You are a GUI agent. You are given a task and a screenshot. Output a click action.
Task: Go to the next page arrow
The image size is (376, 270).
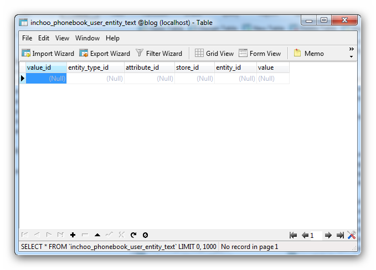click(x=328, y=235)
